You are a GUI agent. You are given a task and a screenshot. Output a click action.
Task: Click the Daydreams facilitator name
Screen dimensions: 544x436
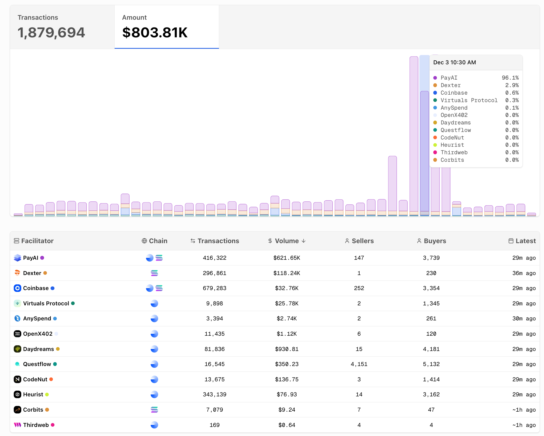click(38, 349)
